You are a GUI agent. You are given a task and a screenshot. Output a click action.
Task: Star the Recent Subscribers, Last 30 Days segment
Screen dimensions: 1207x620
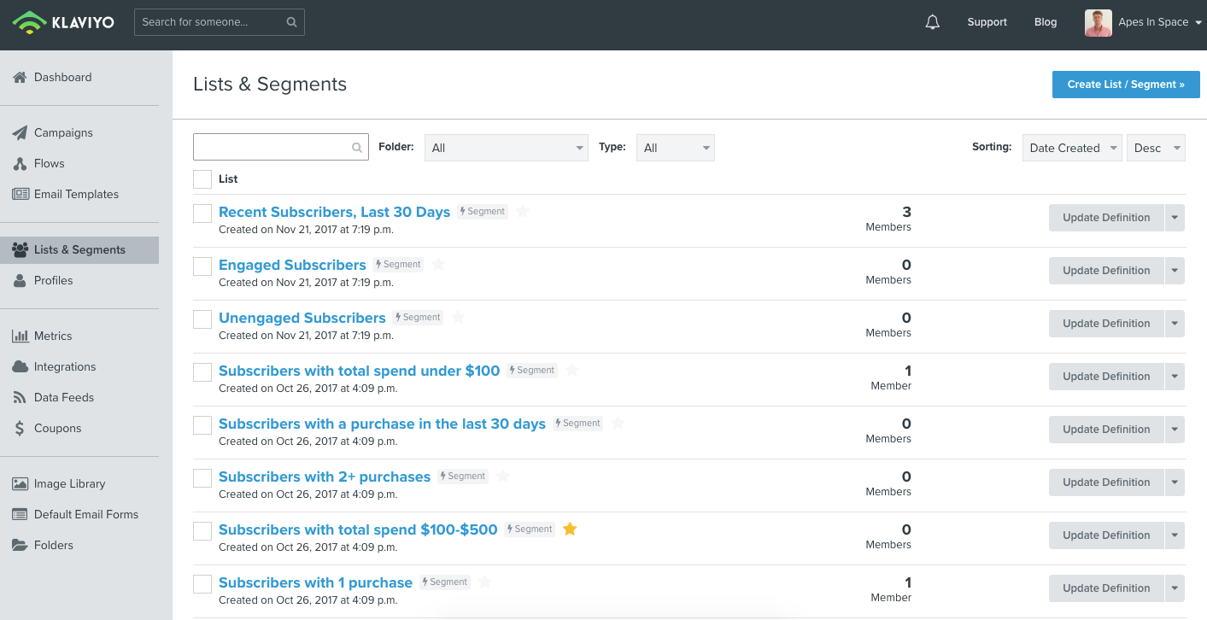[x=523, y=211]
